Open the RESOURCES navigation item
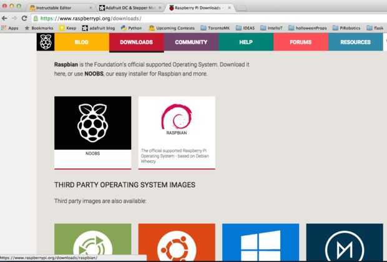The image size is (387, 262). coord(356,42)
